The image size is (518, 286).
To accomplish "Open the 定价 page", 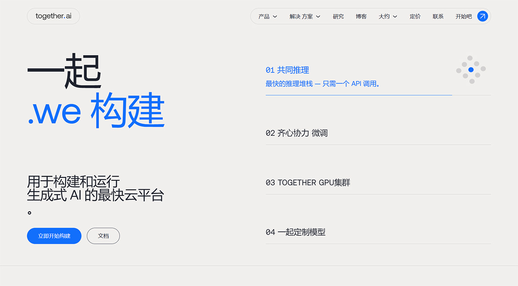I will point(415,16).
